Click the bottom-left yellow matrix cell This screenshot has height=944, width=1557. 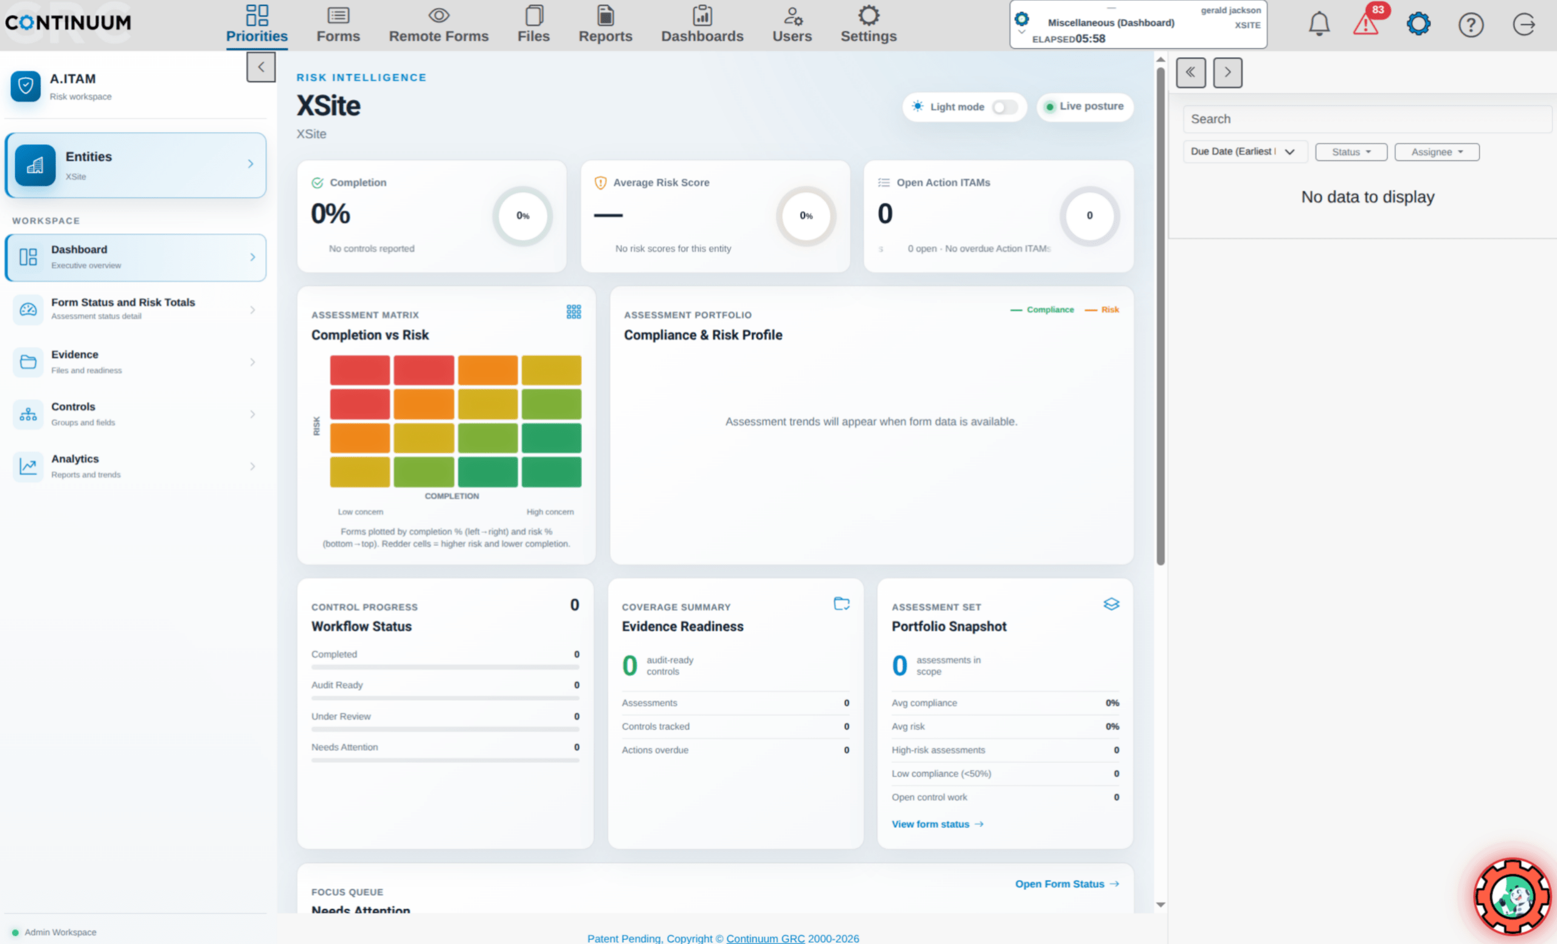(x=359, y=472)
